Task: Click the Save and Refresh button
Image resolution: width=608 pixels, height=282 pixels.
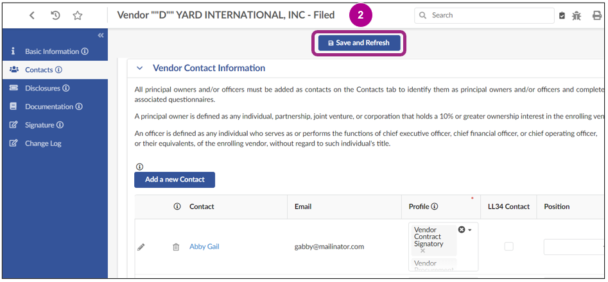Action: click(359, 43)
